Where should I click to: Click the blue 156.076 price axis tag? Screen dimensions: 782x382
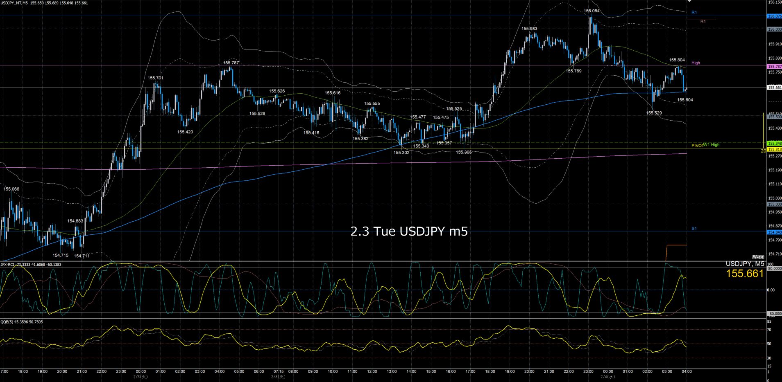[774, 16]
